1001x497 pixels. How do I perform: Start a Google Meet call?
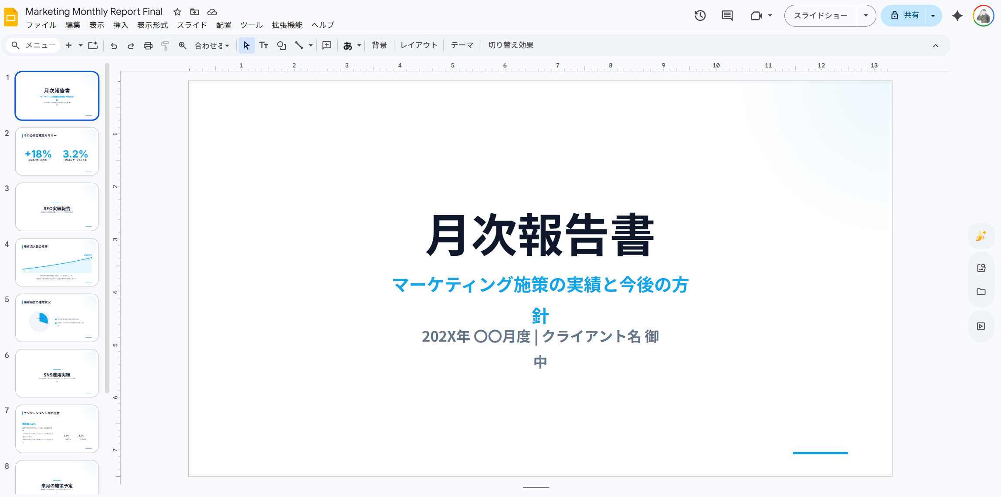click(757, 16)
